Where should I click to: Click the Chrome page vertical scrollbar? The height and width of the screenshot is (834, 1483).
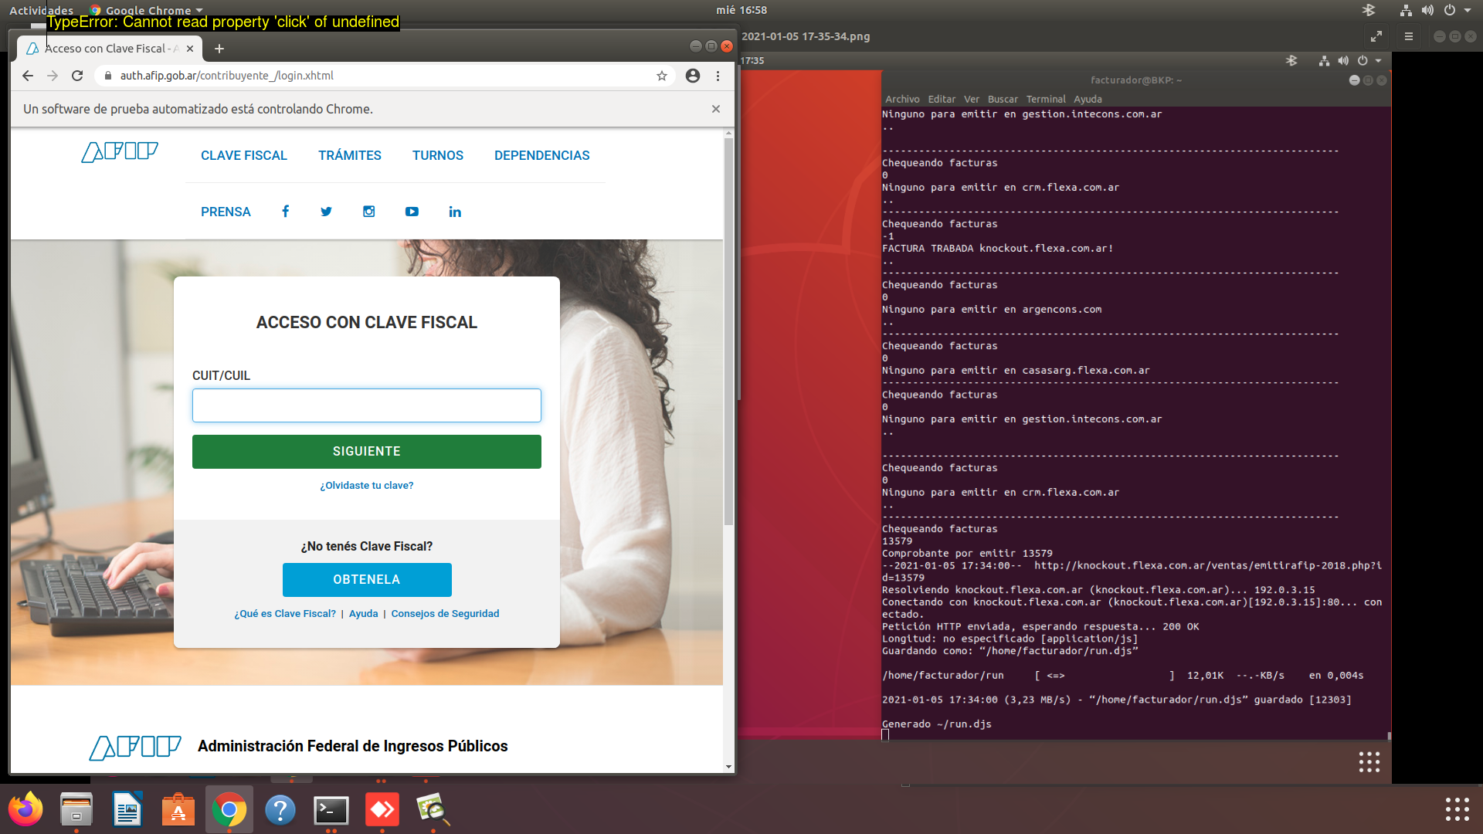click(728, 332)
